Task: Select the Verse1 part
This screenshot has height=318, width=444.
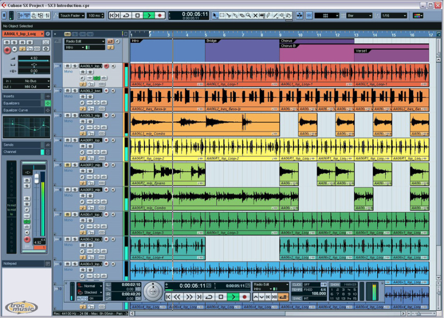Action: [391, 56]
